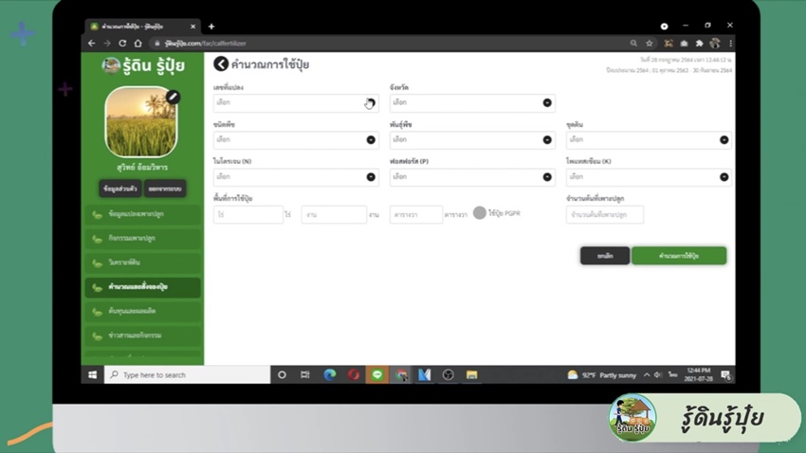Click the pencil edit icon on profile photo
Screen dimensions: 806x453
coord(173,97)
